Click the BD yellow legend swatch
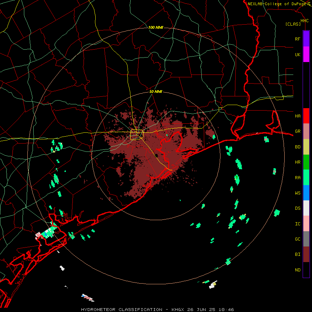Image resolution: width=312 pixels, height=312 pixels. (306, 147)
